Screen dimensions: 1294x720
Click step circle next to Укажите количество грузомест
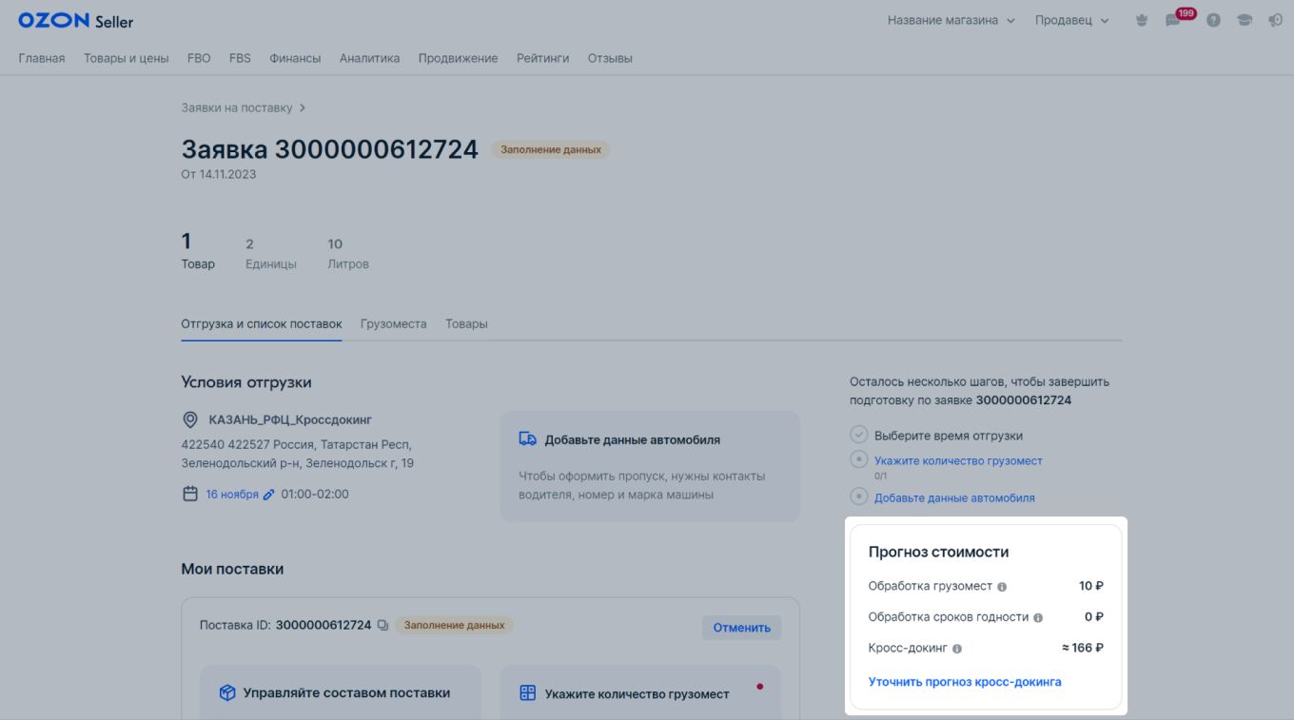[x=859, y=460]
